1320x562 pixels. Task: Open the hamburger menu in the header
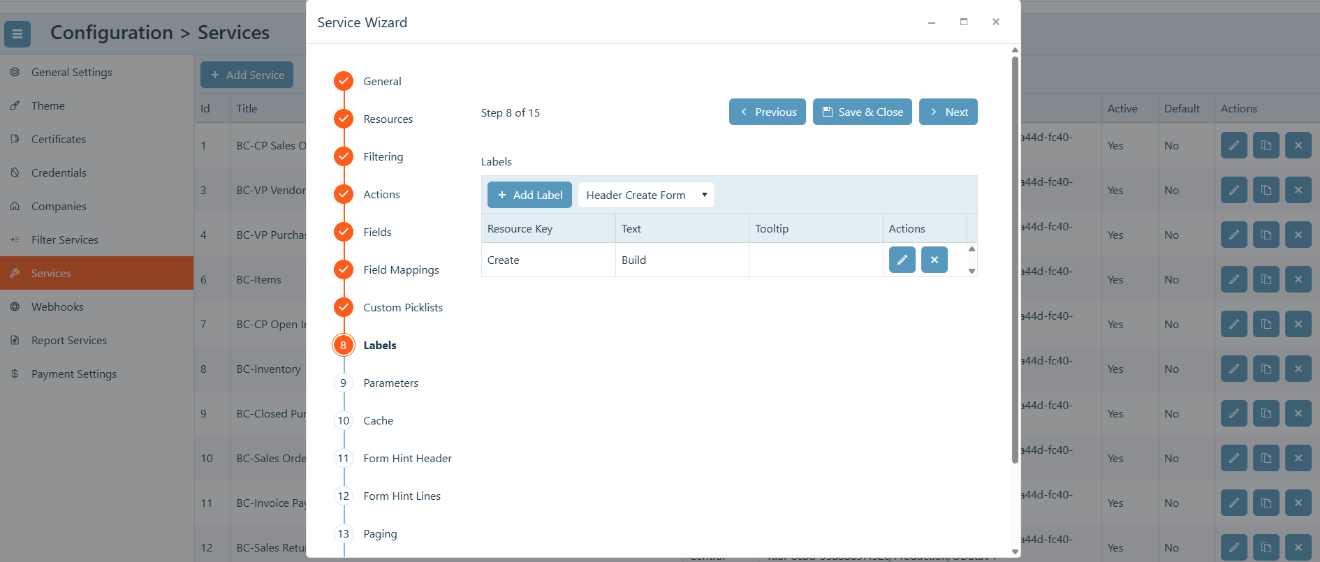[17, 34]
